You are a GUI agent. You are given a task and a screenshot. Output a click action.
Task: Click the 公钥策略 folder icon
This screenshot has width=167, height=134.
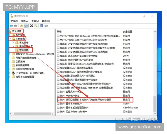click(x=13, y=61)
